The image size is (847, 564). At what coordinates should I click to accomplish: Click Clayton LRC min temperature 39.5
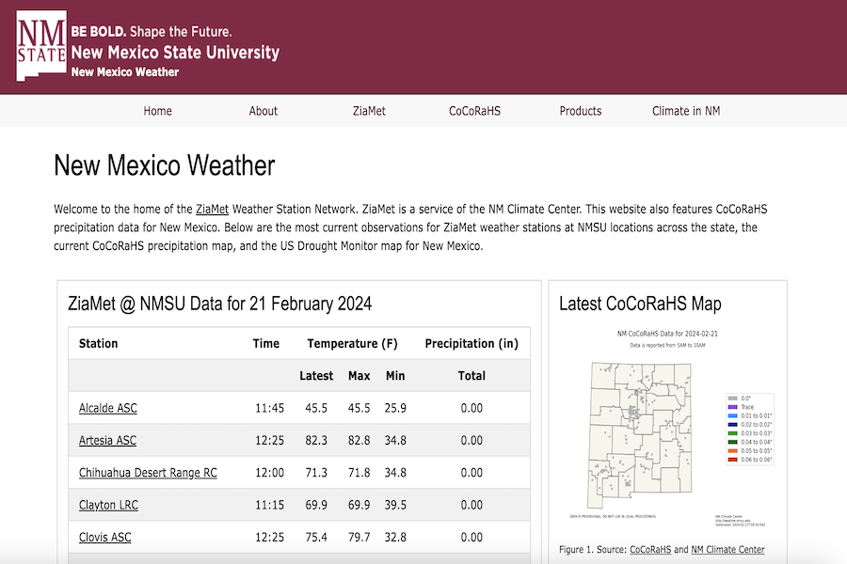(x=395, y=505)
